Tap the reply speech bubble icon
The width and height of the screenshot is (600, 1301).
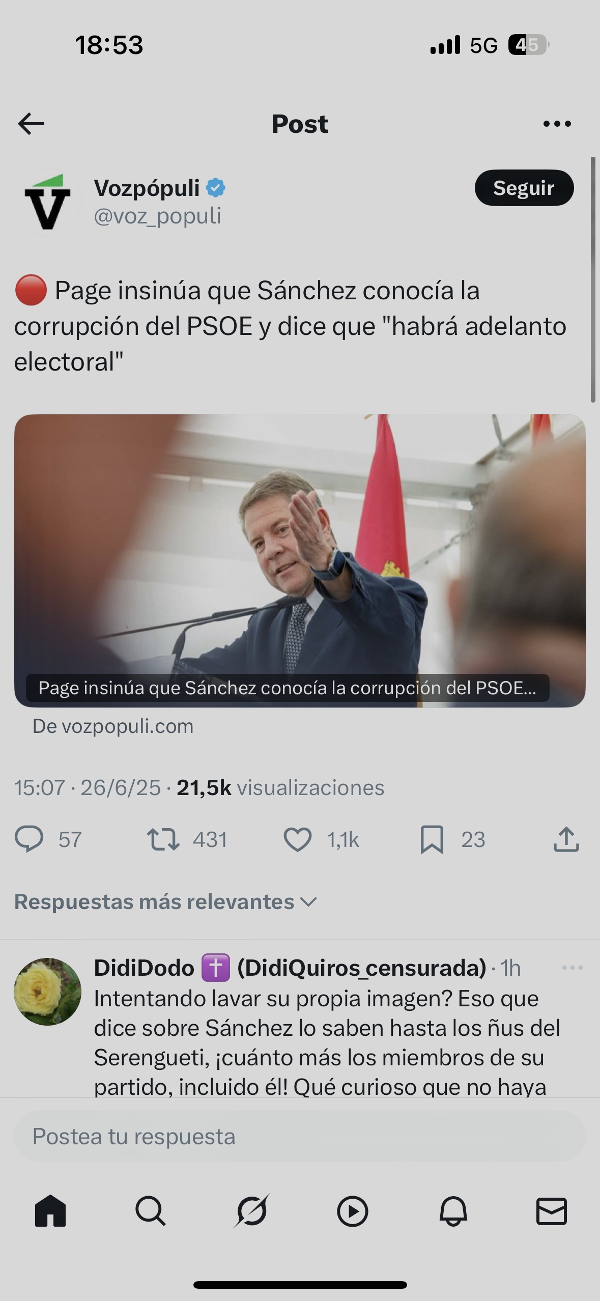[29, 839]
